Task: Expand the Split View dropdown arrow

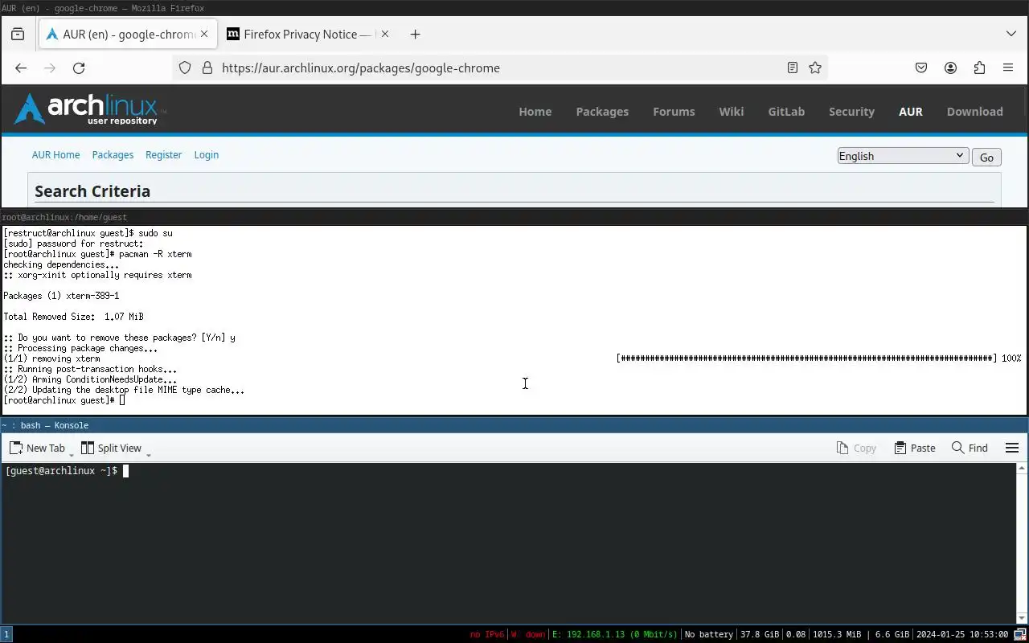Action: [x=149, y=454]
